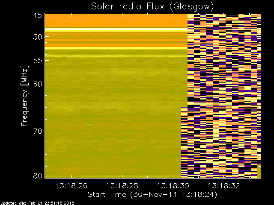Click the 80 MHz frequency tick label
Screen dimensions: 274x205
point(38,176)
